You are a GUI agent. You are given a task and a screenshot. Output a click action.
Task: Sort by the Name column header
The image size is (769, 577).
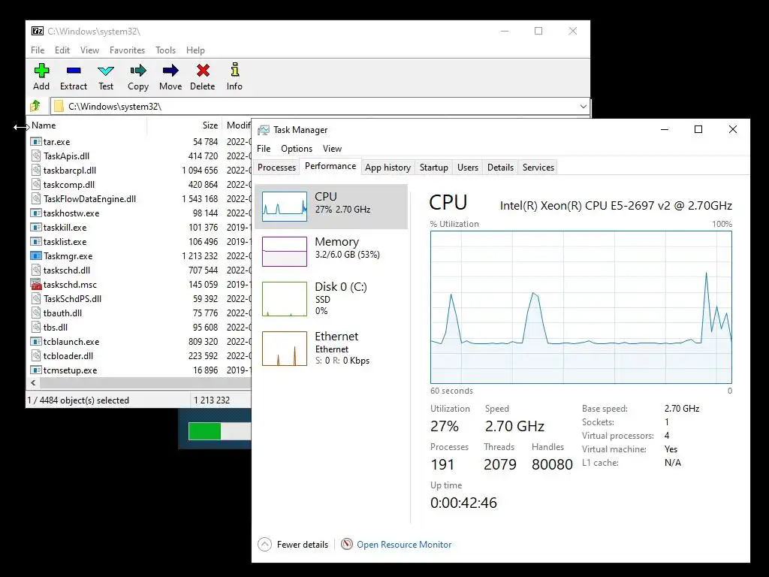87,125
